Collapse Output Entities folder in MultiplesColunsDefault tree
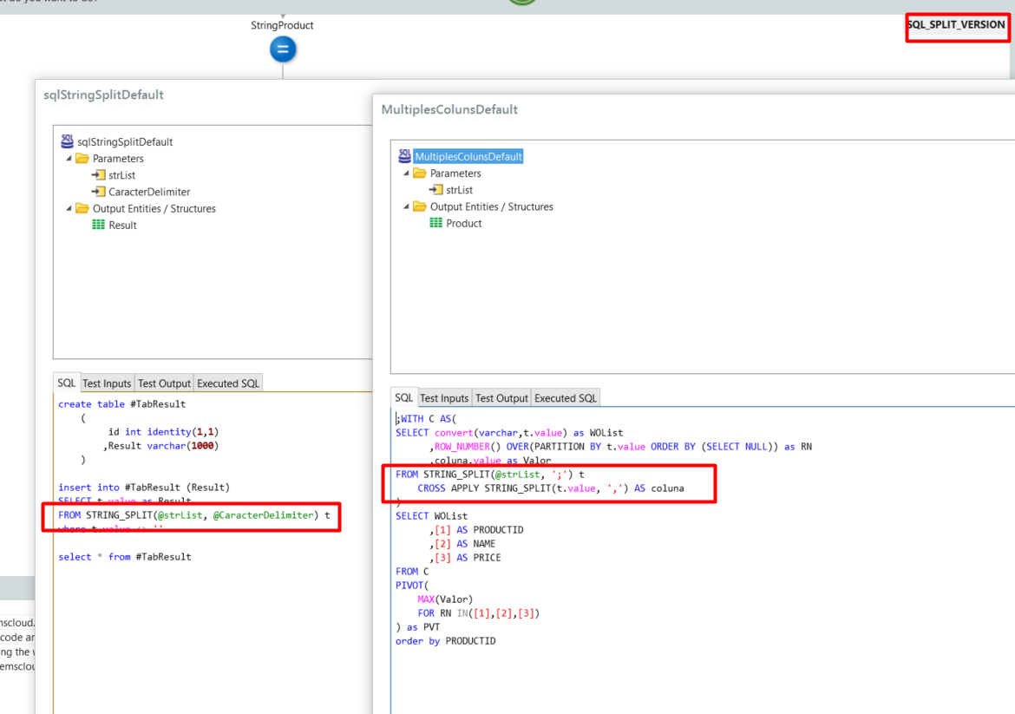Image resolution: width=1015 pixels, height=714 pixels. coord(407,206)
